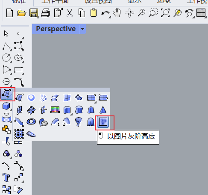
Task: Select the Rectangle tool
Action: click(18, 70)
